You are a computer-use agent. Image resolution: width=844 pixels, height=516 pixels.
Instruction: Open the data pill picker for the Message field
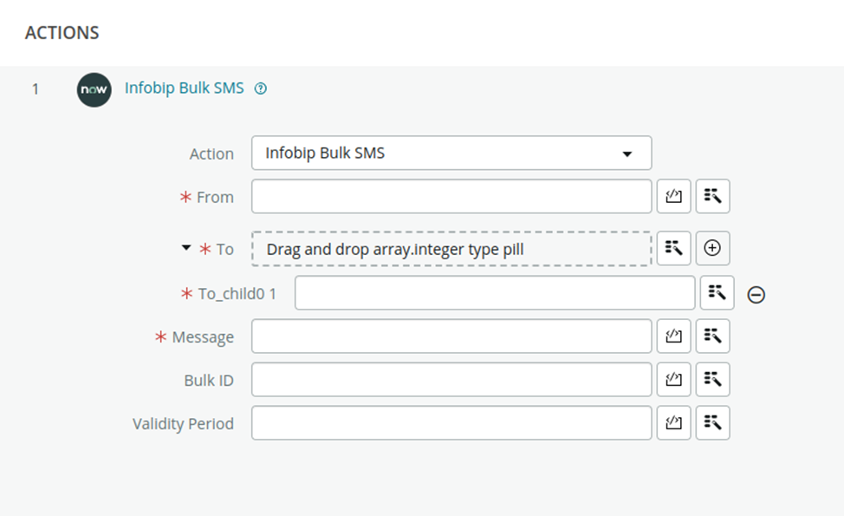click(712, 336)
